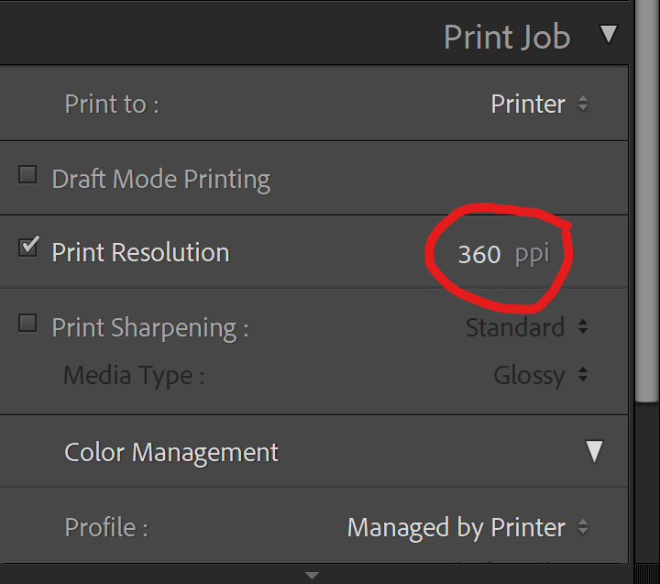Uncheck the Print Resolution checkbox
The image size is (660, 584).
28,248
